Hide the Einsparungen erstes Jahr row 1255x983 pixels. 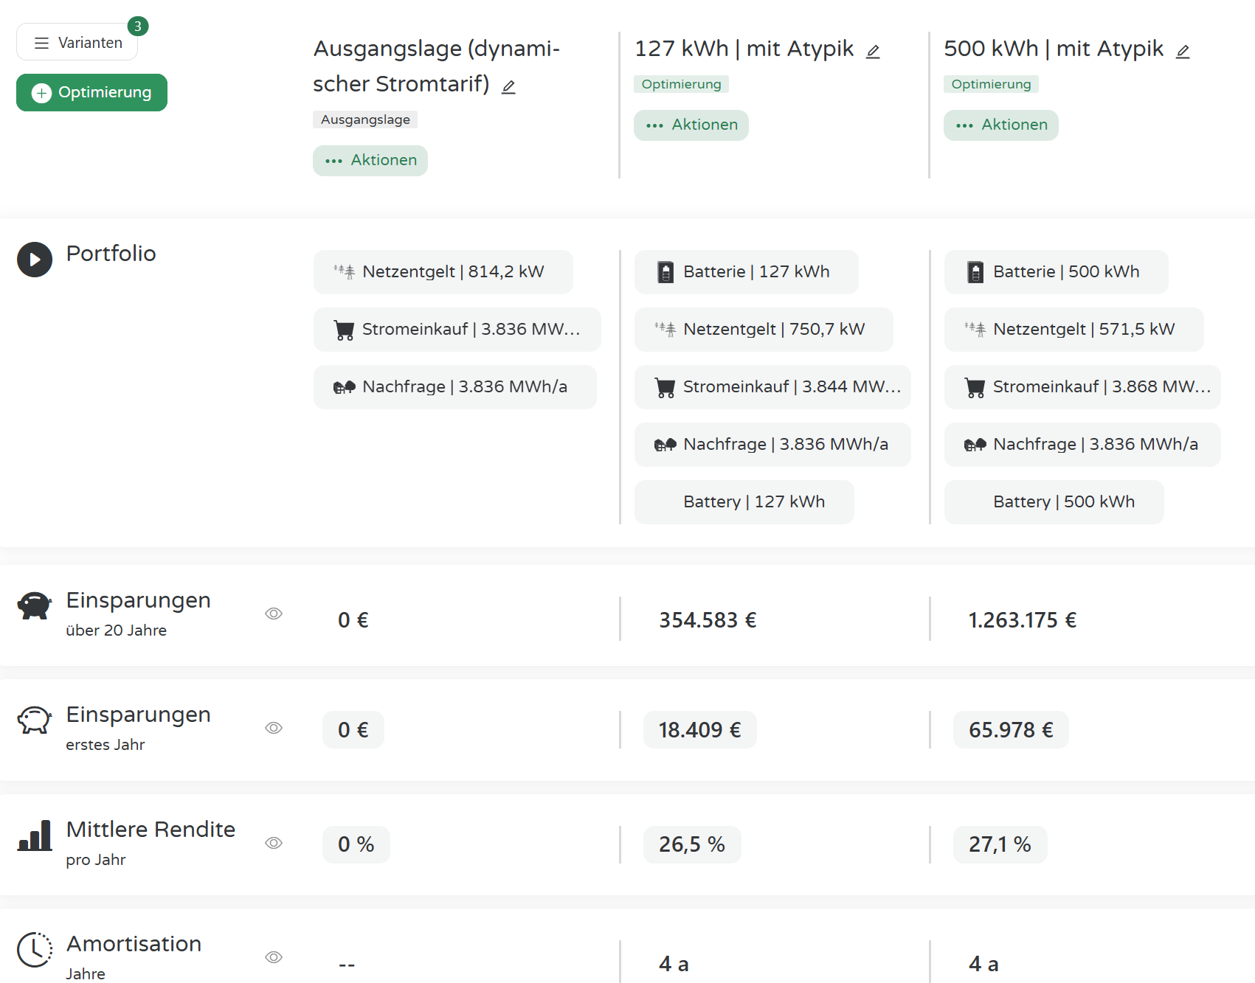click(274, 728)
